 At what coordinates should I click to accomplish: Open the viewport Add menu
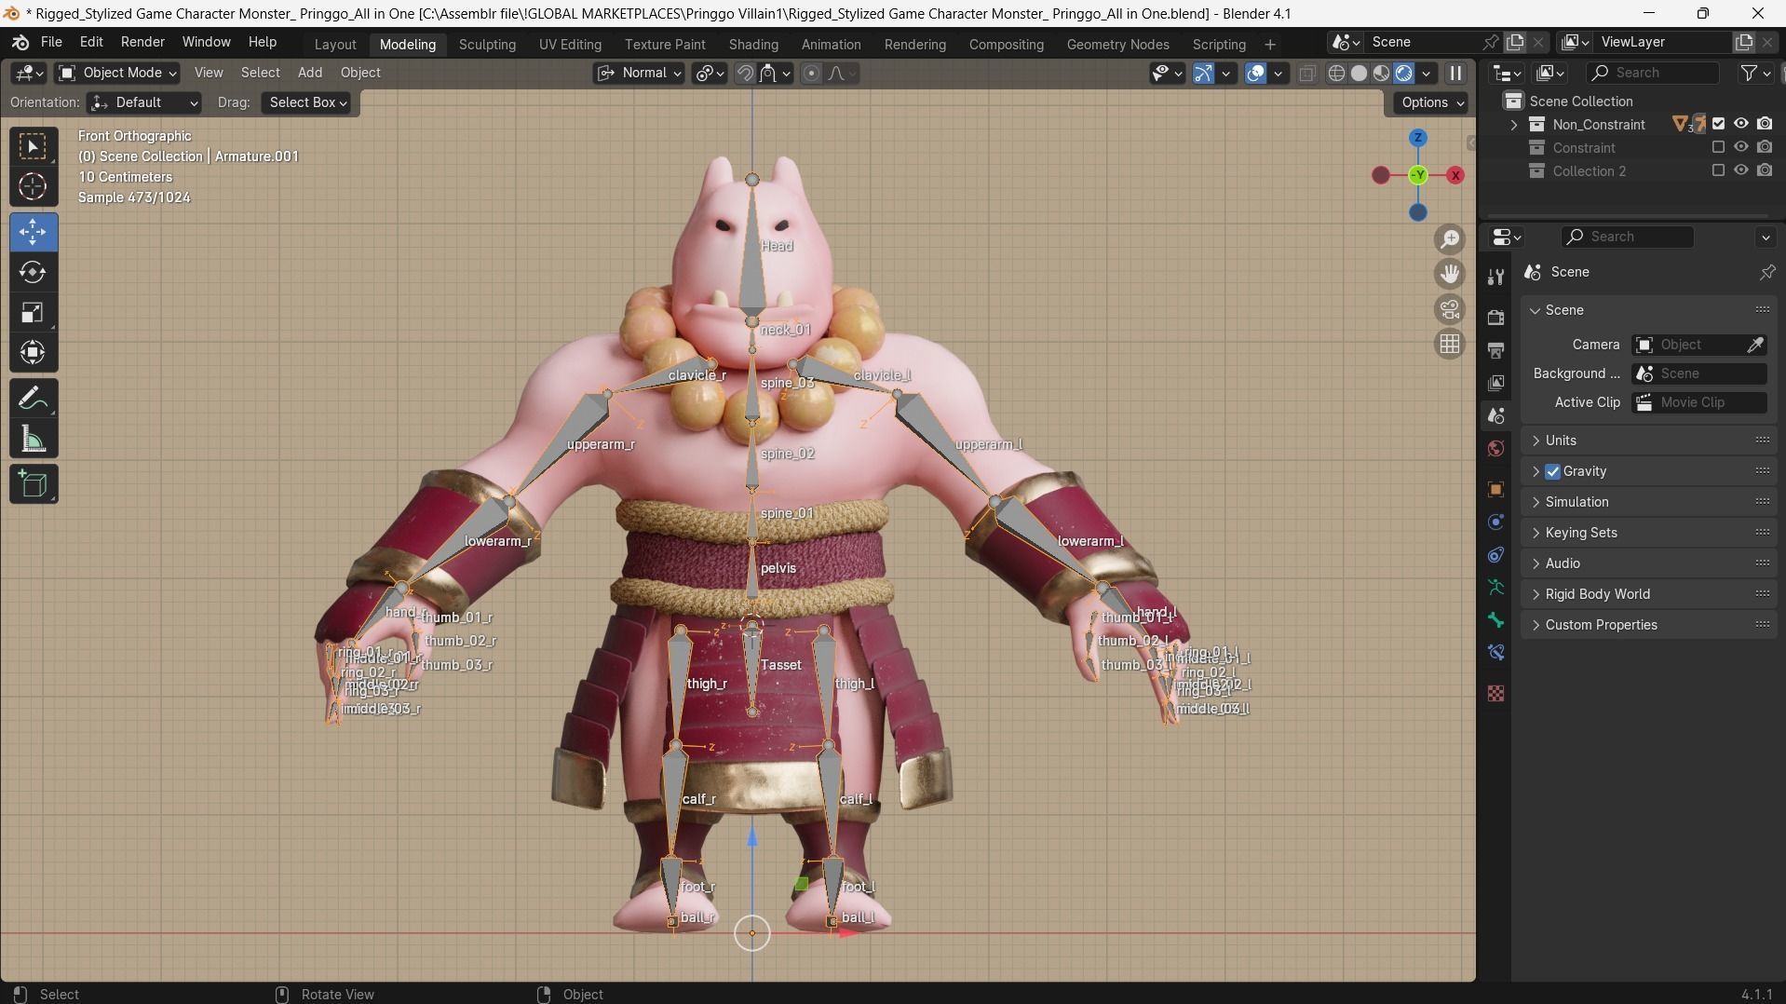310,73
